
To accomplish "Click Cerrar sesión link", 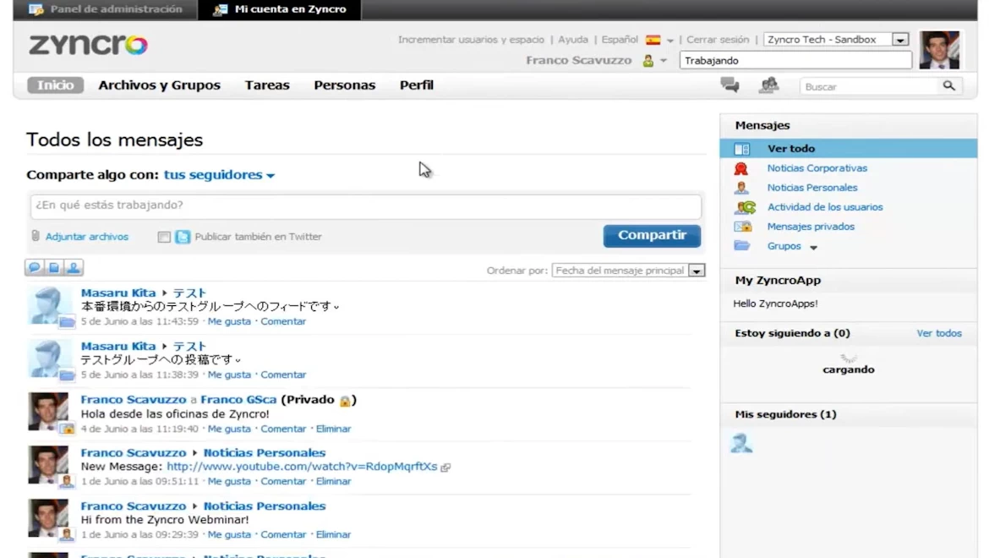I will (x=718, y=40).
